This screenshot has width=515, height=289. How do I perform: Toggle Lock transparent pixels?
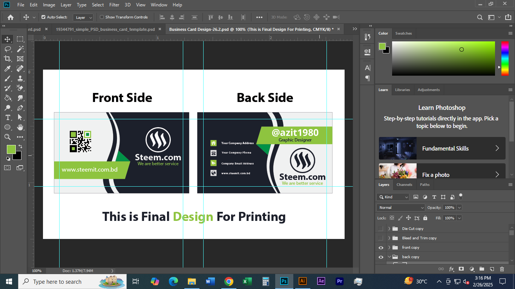(x=392, y=218)
